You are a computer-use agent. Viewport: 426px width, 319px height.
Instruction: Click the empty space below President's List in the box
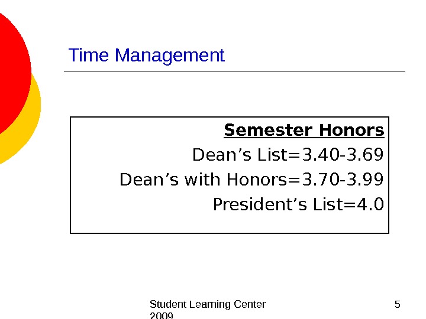[x=230, y=224]
